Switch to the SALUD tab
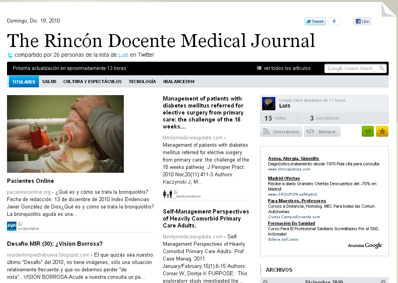 [x=49, y=82]
